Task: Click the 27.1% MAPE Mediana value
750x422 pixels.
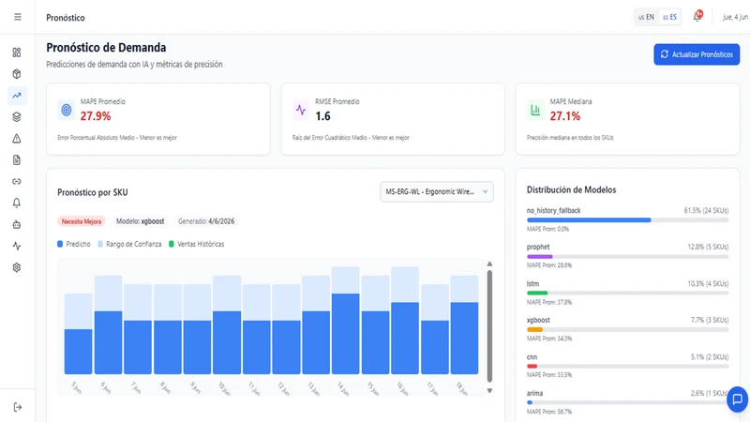Action: 565,116
